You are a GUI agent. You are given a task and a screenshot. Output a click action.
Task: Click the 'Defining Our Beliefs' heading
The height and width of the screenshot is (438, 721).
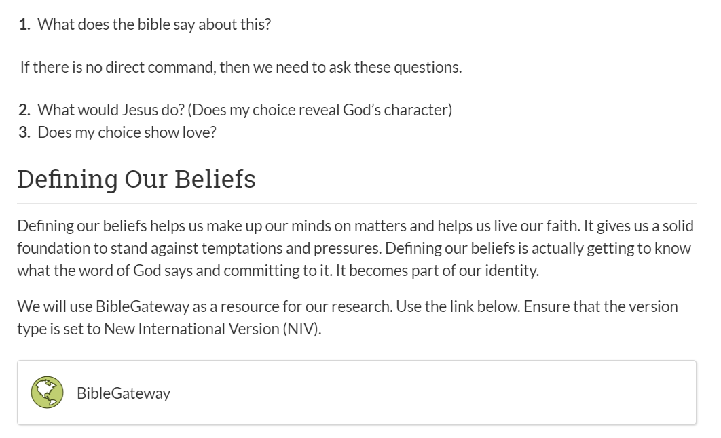[136, 178]
